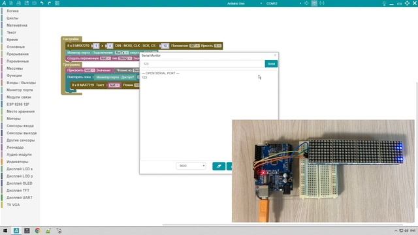Save the current project
The height and width of the screenshot is (235, 418).
(x=27, y=3)
